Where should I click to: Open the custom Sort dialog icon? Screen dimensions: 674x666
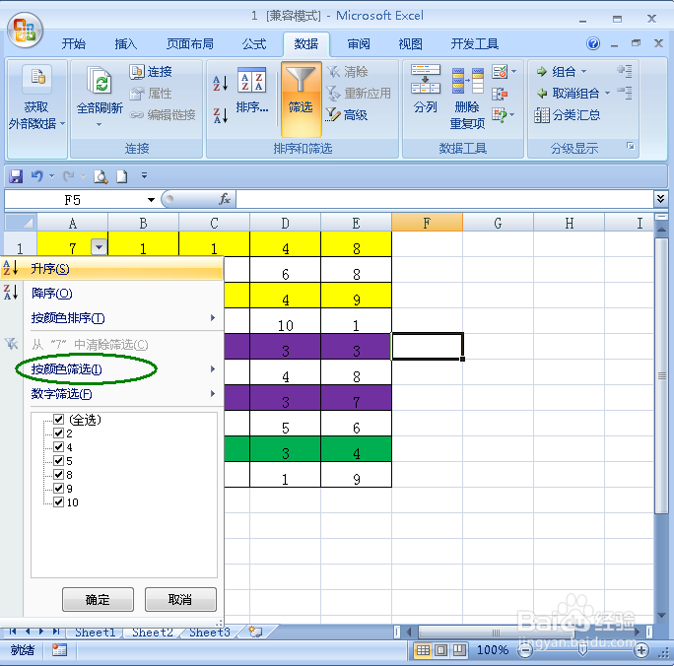pos(252,80)
